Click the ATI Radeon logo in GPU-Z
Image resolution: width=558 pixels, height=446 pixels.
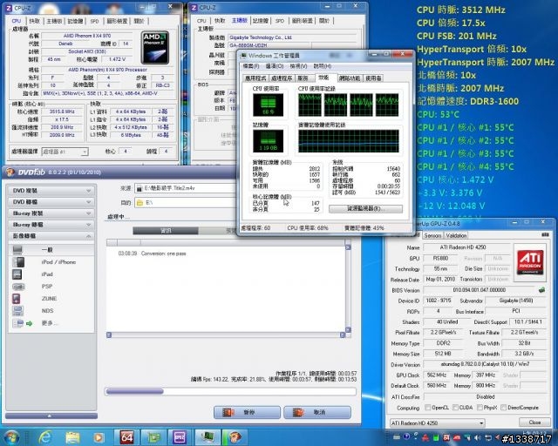(530, 262)
